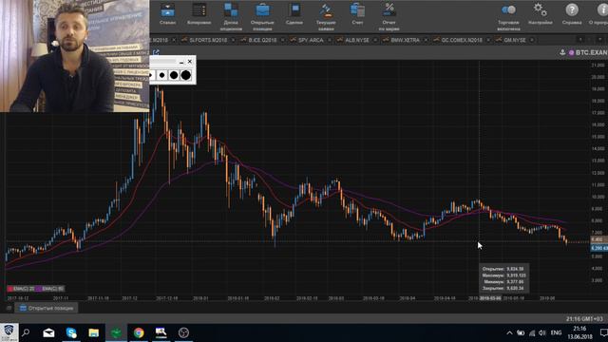The width and height of the screenshot is (608, 342).
Task: Click the panel icon left of bottom tab
Action: (x=9, y=308)
